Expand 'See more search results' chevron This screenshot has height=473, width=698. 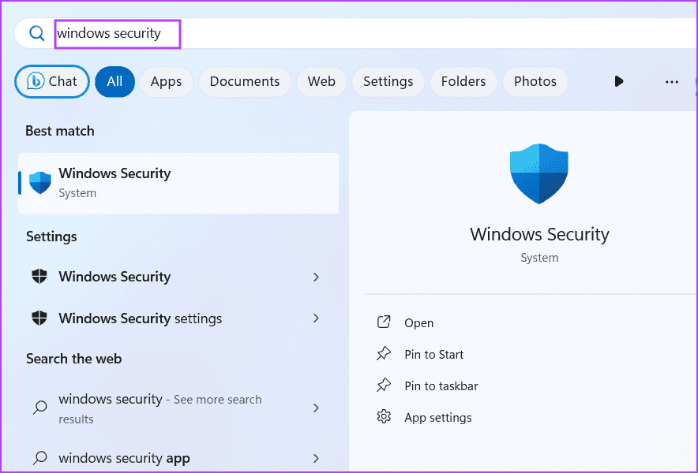(316, 408)
